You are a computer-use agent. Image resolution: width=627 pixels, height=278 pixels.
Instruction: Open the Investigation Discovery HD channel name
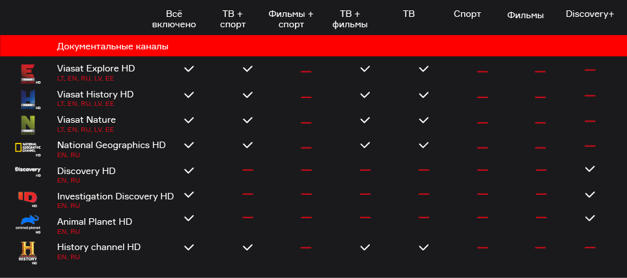pos(115,196)
